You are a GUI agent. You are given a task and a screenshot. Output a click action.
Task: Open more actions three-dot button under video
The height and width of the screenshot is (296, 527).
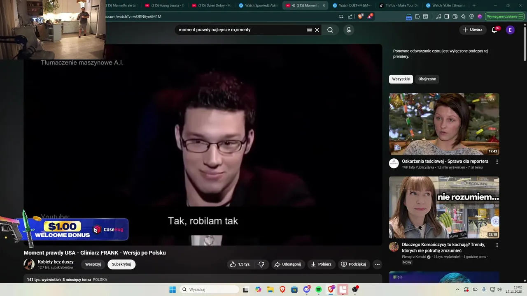coord(377,264)
